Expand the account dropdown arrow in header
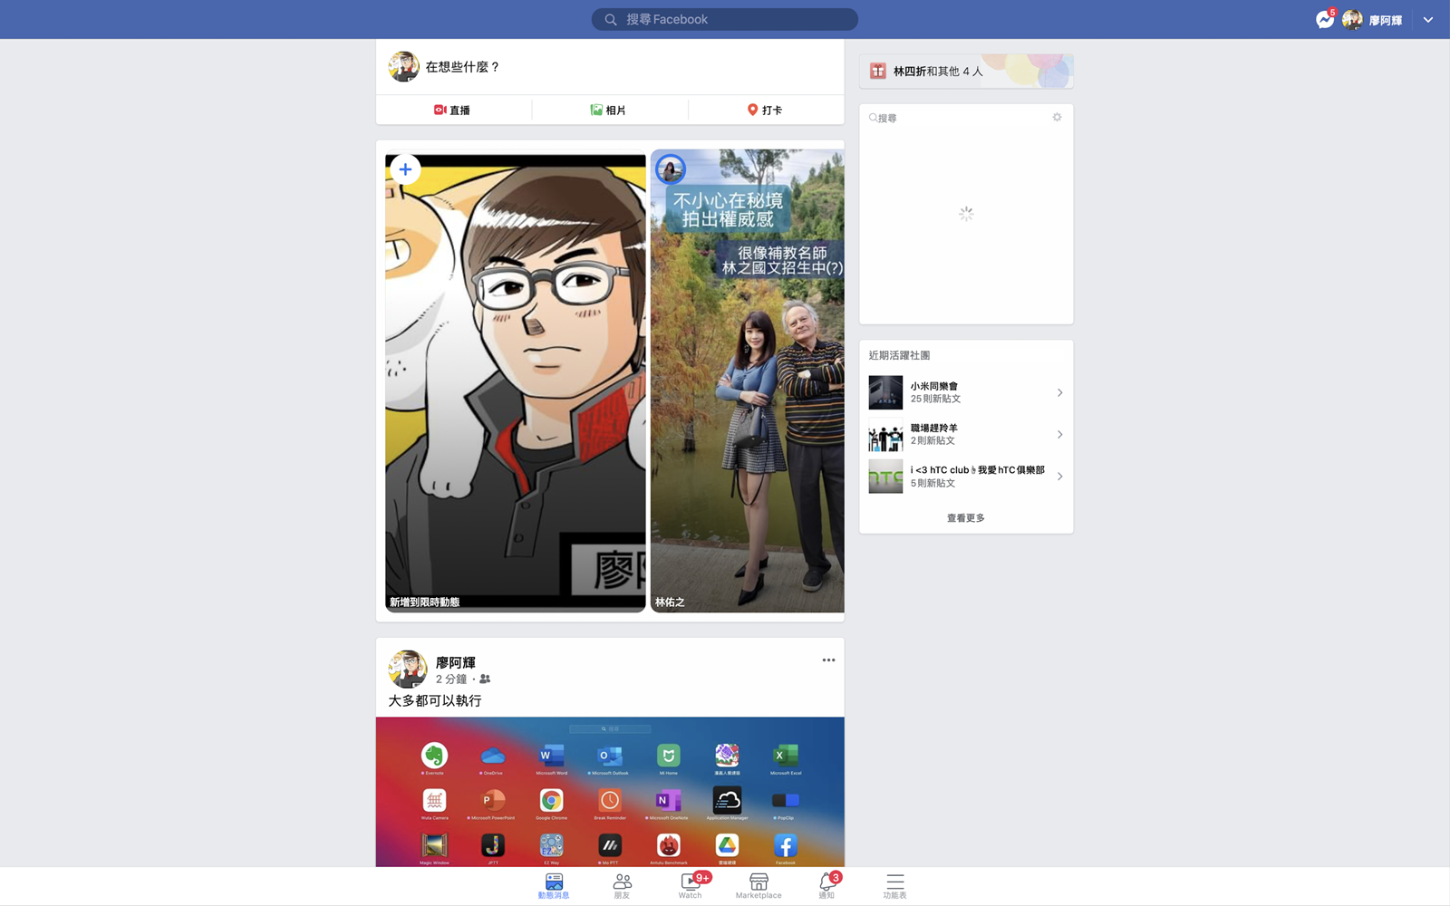The image size is (1450, 906). pos(1428,20)
